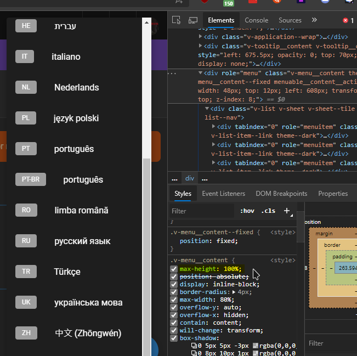The width and height of the screenshot is (357, 356).
Task: Select the PT language badge
Action: [x=26, y=149]
